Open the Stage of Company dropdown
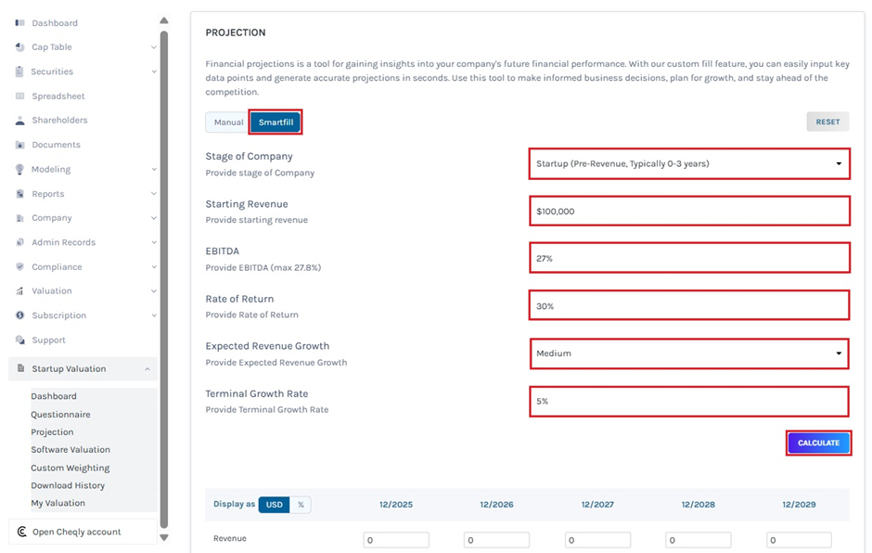The height and width of the screenshot is (553, 872). (689, 164)
